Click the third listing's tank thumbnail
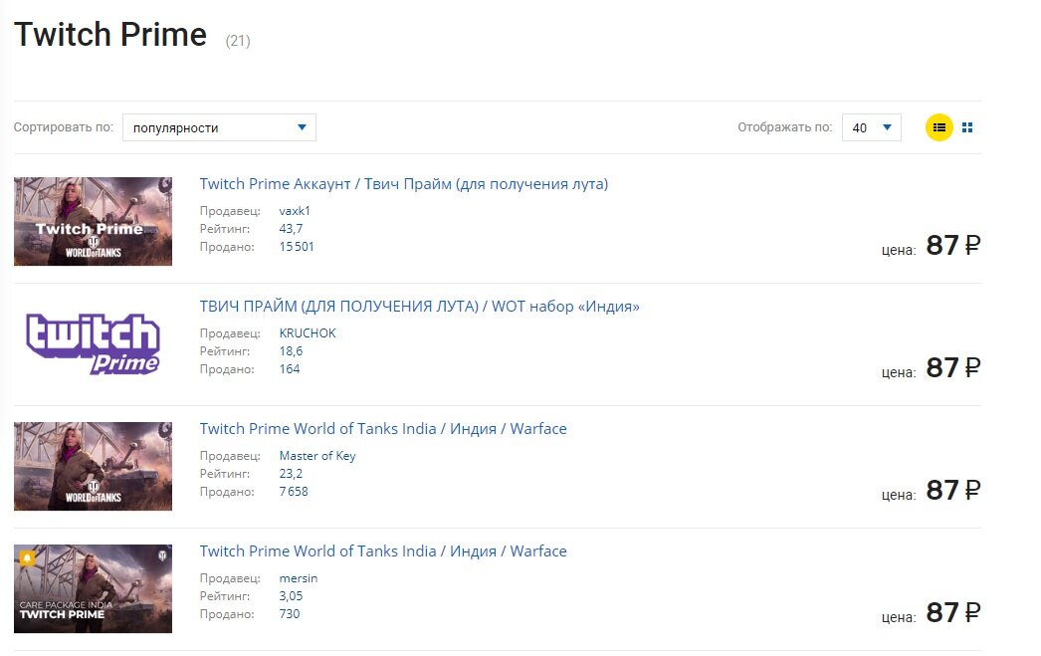Screen dimensions: 1041x656 93,466
